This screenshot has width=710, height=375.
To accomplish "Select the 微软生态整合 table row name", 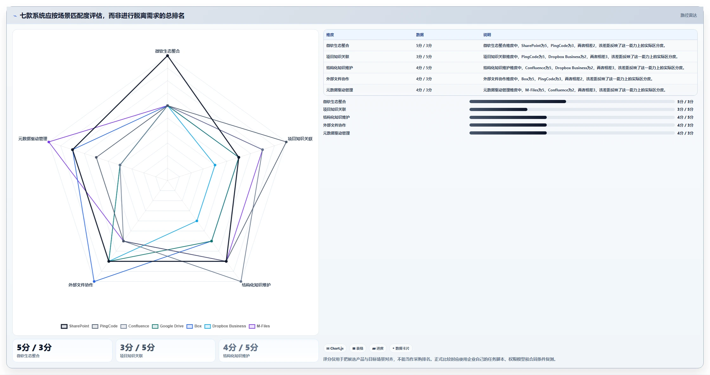I will click(x=338, y=46).
